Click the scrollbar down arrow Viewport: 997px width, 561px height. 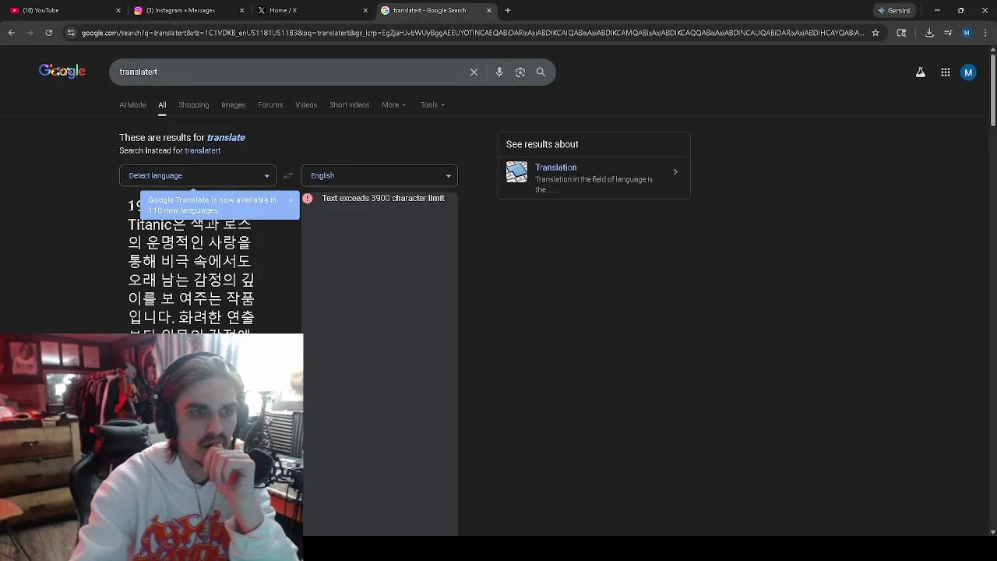click(x=992, y=532)
